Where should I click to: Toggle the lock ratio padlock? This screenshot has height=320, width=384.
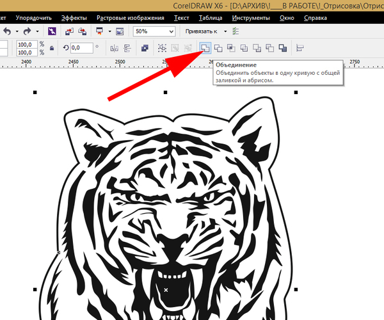tap(52, 48)
